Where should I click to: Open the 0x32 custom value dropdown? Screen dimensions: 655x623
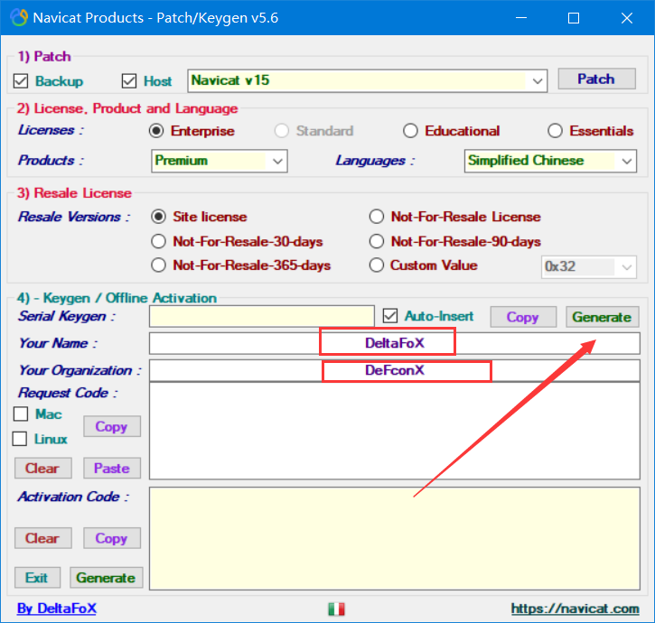tap(588, 267)
